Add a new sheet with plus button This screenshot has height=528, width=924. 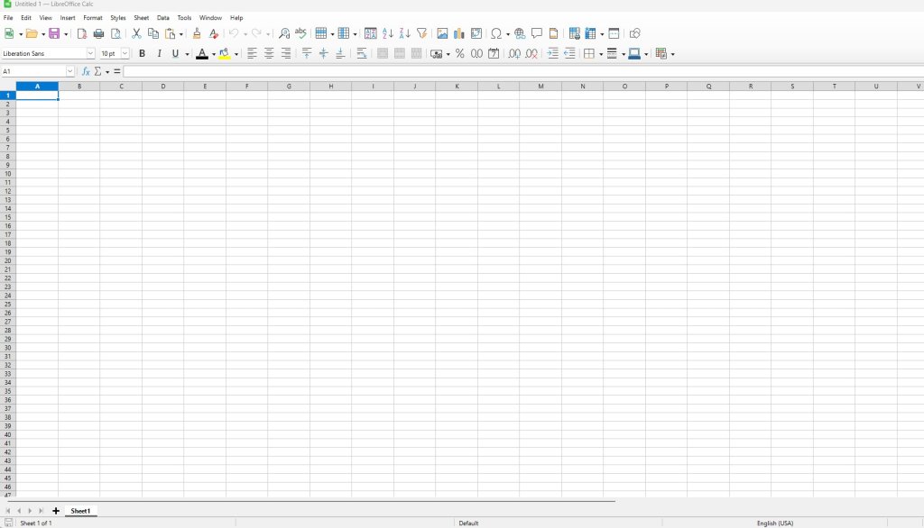coord(56,511)
